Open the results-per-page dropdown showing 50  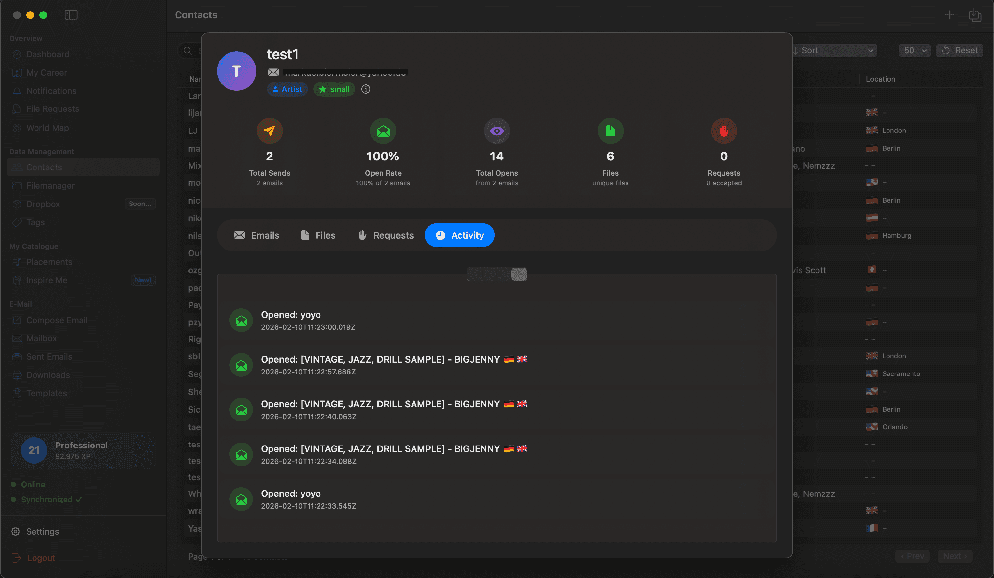(914, 50)
